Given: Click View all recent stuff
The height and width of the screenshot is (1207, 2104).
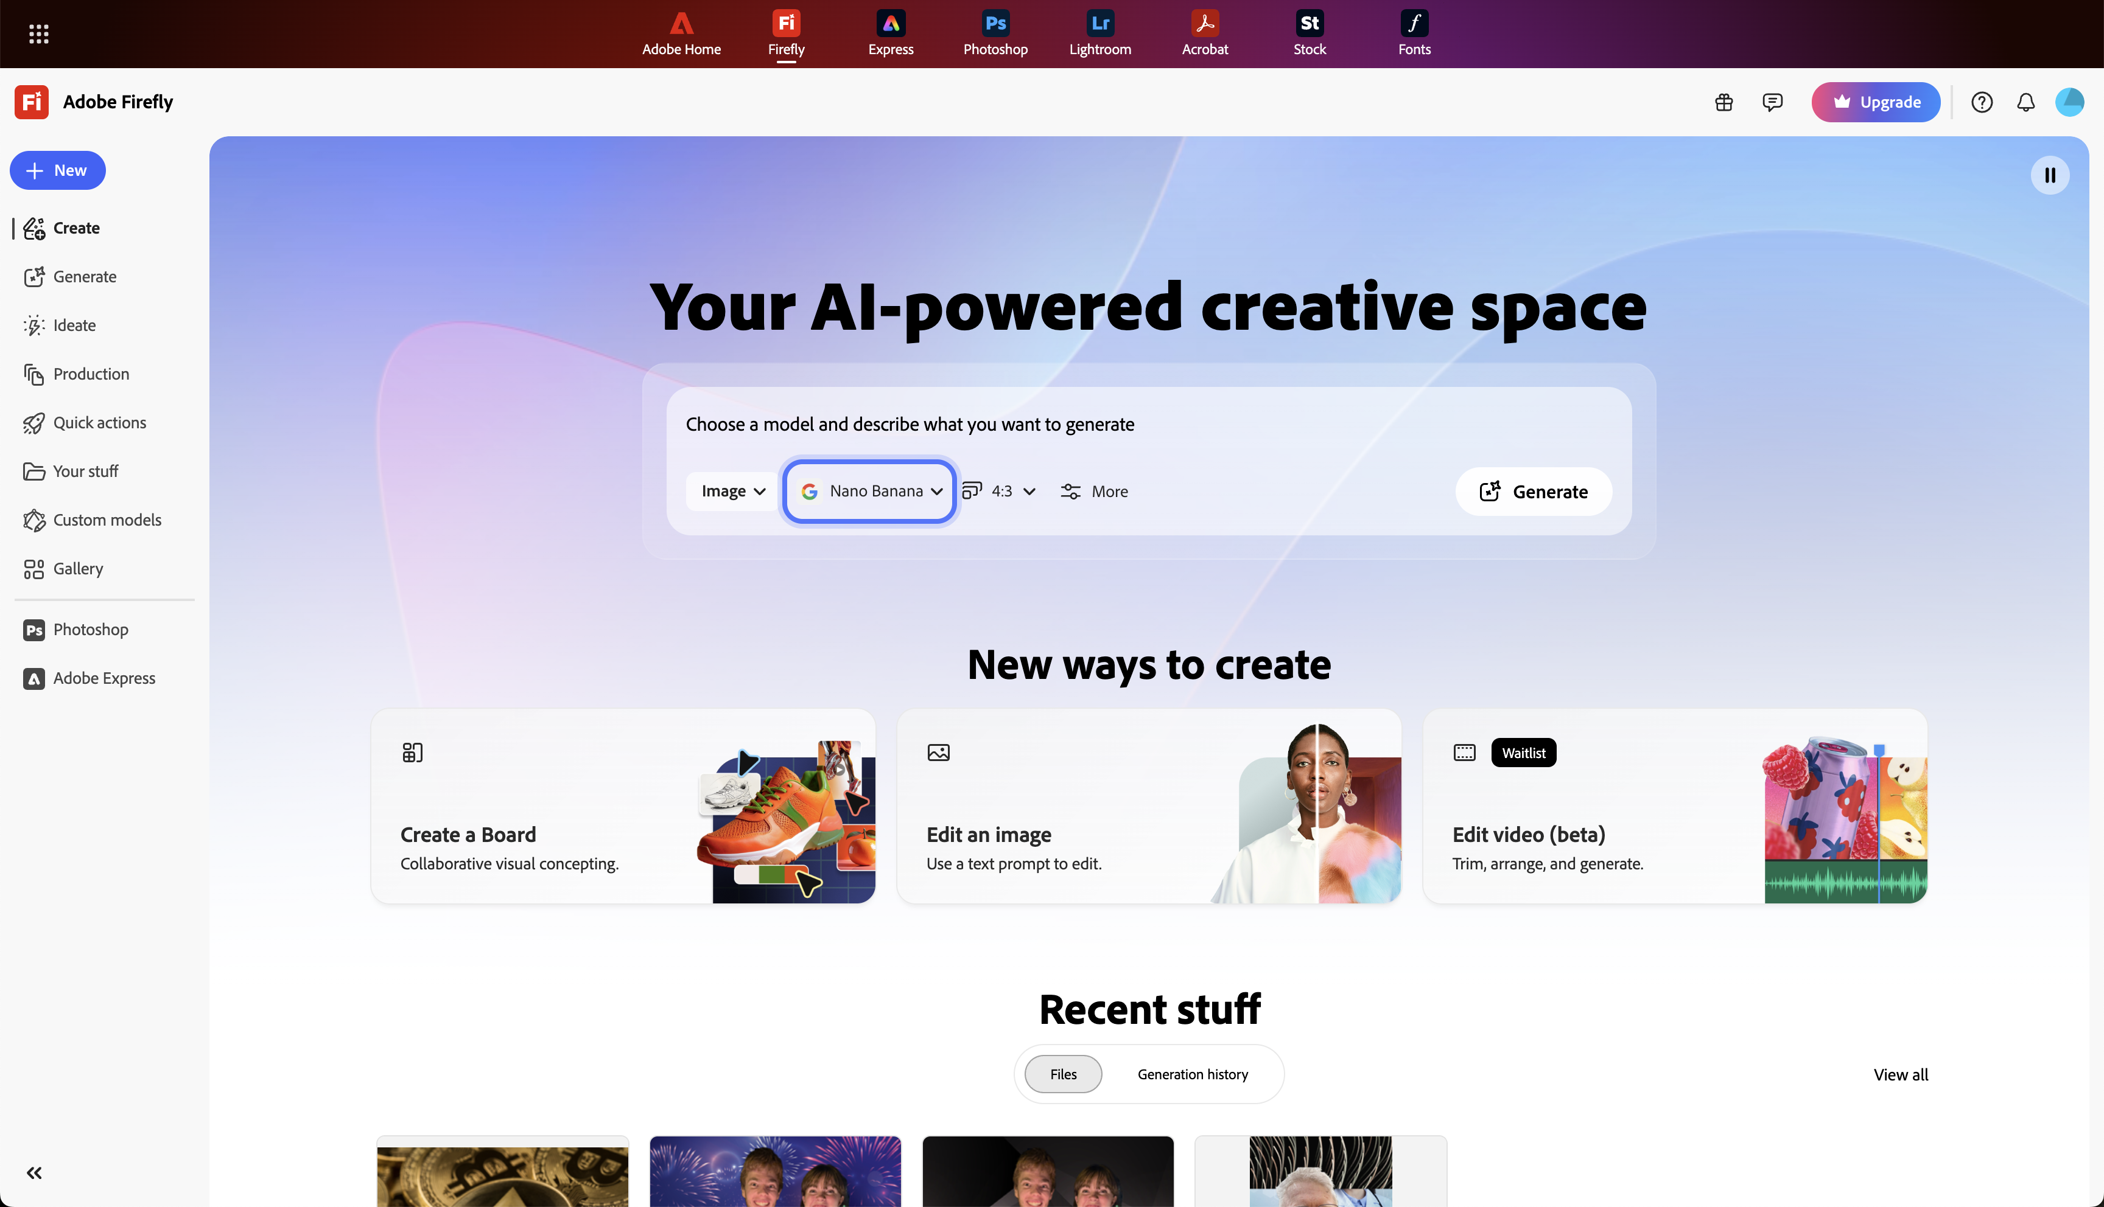Looking at the screenshot, I should 1901,1074.
